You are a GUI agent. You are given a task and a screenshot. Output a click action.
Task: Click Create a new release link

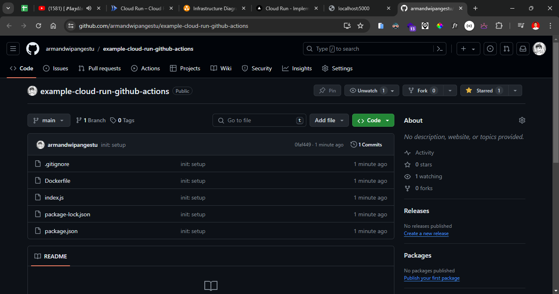(426, 233)
